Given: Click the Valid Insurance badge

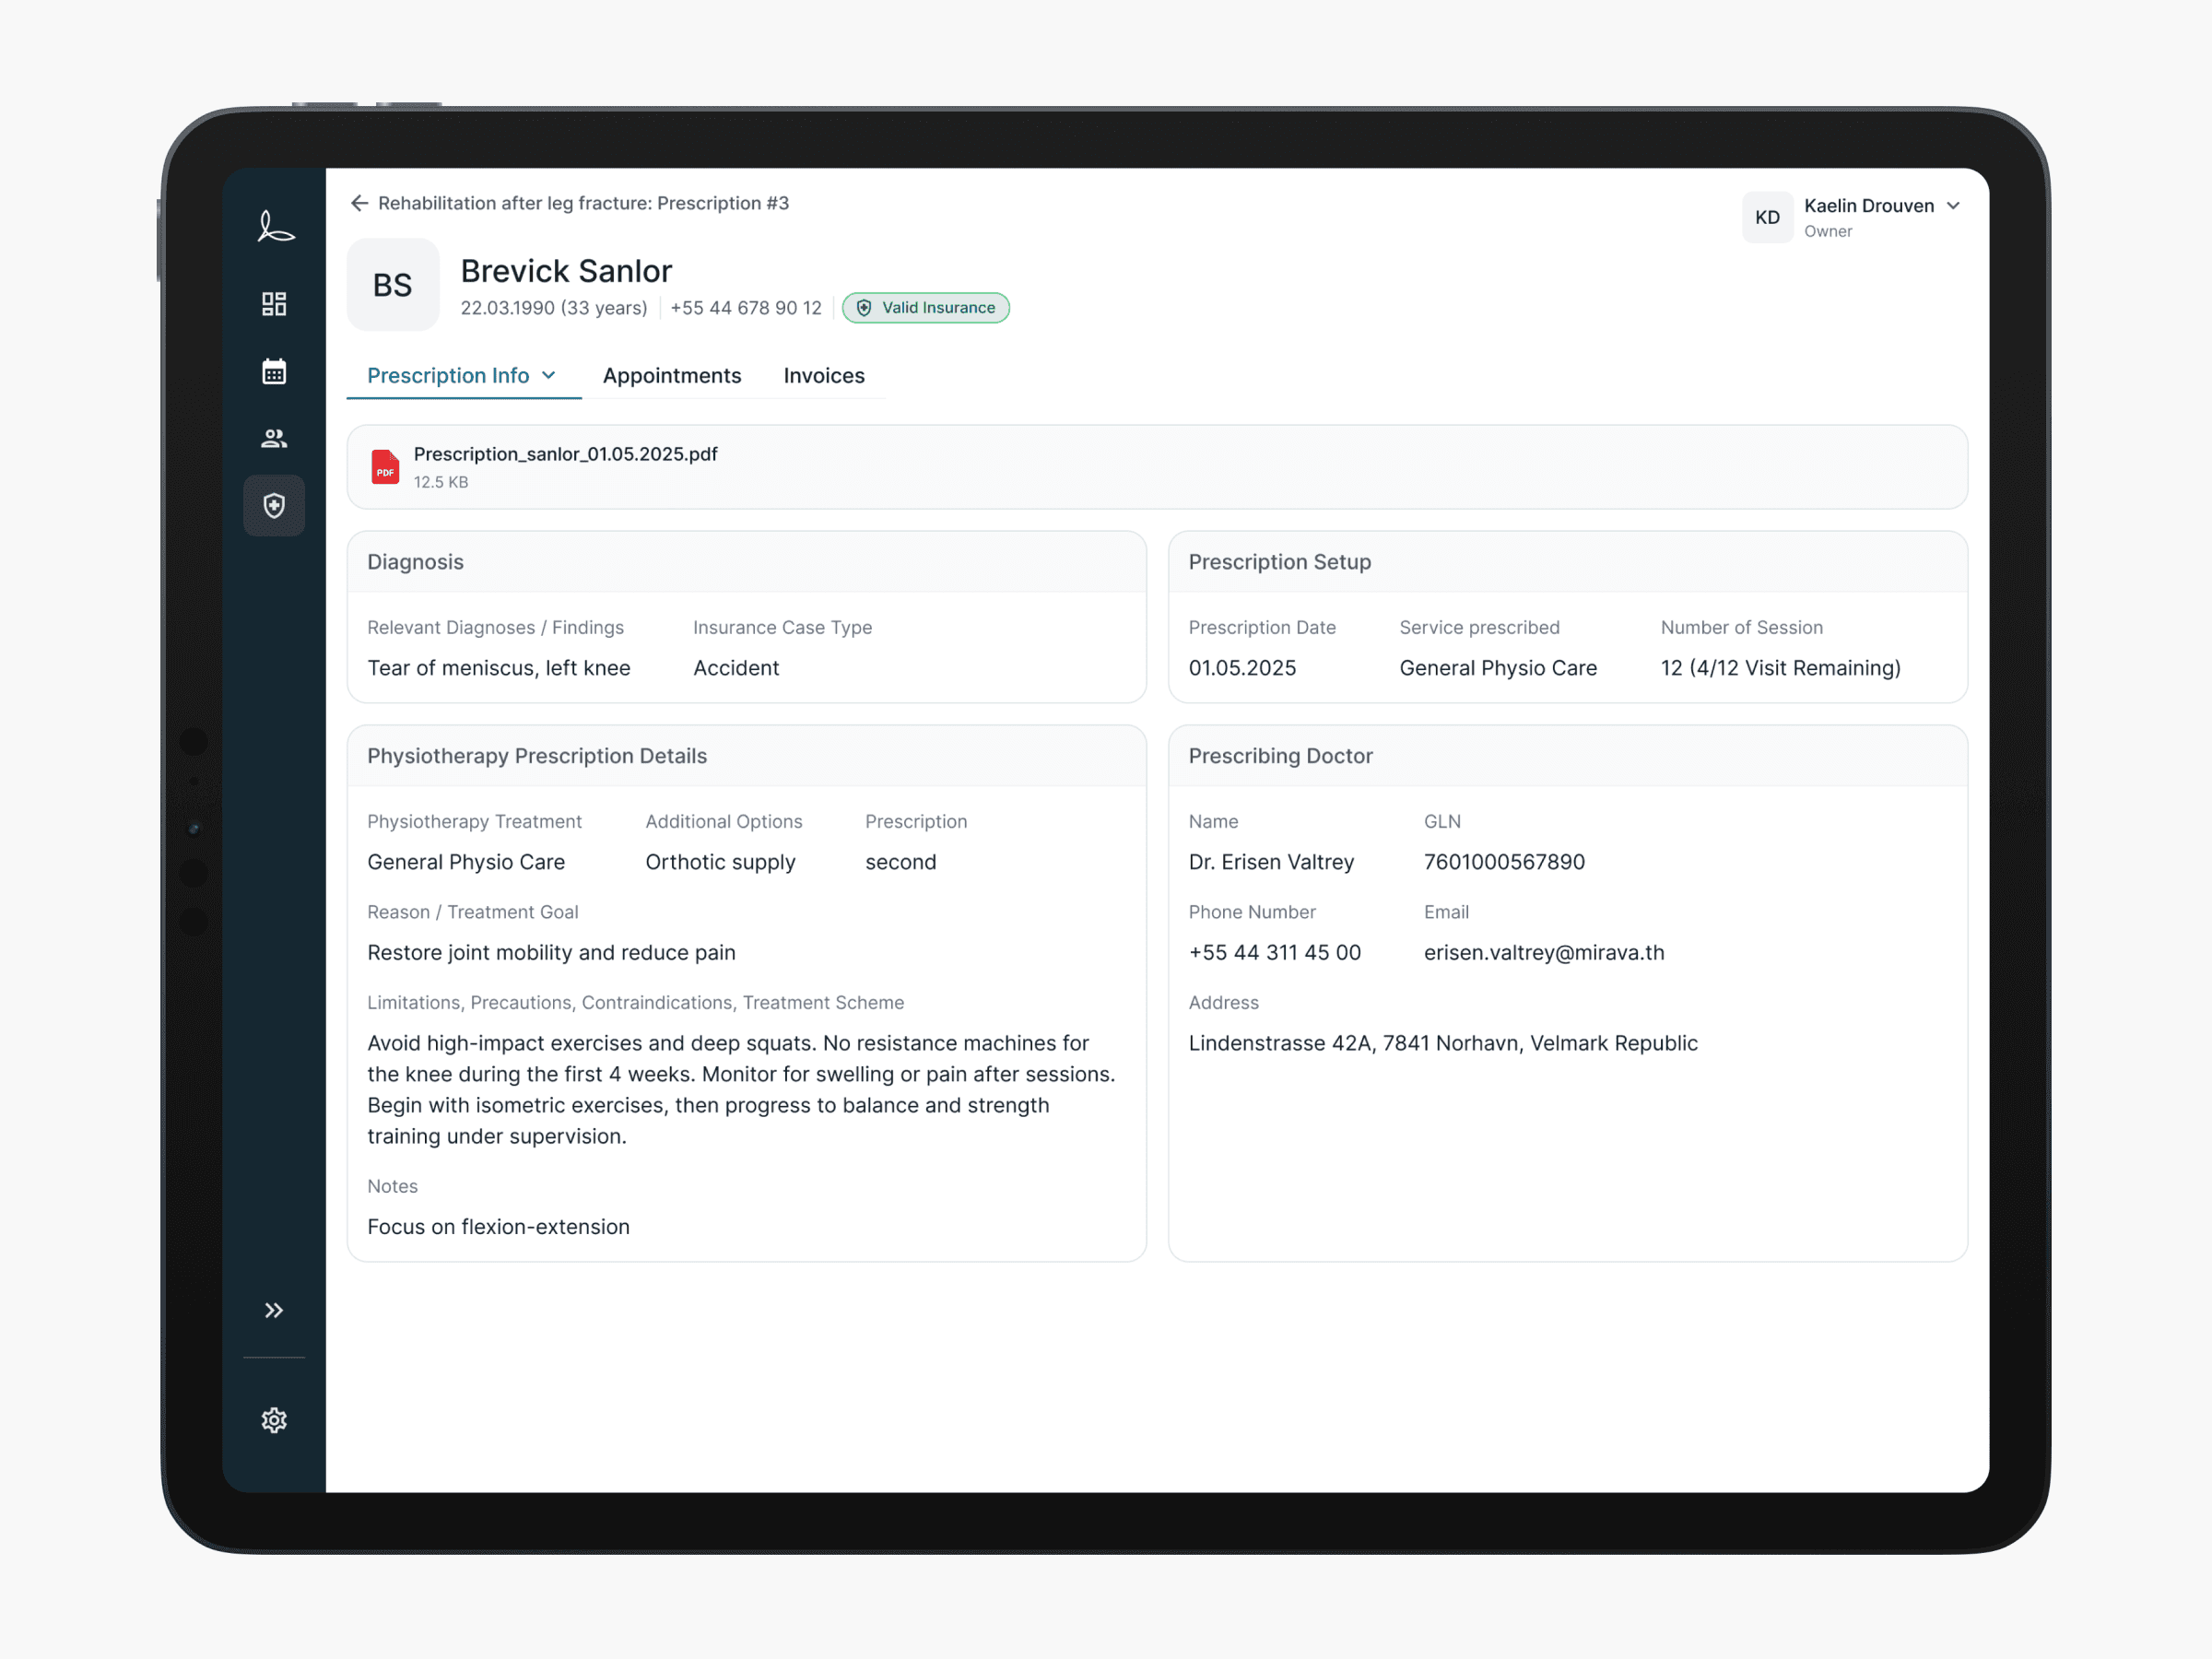Looking at the screenshot, I should 926,308.
